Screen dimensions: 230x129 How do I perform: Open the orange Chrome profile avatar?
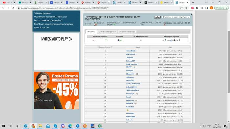tap(211, 8)
